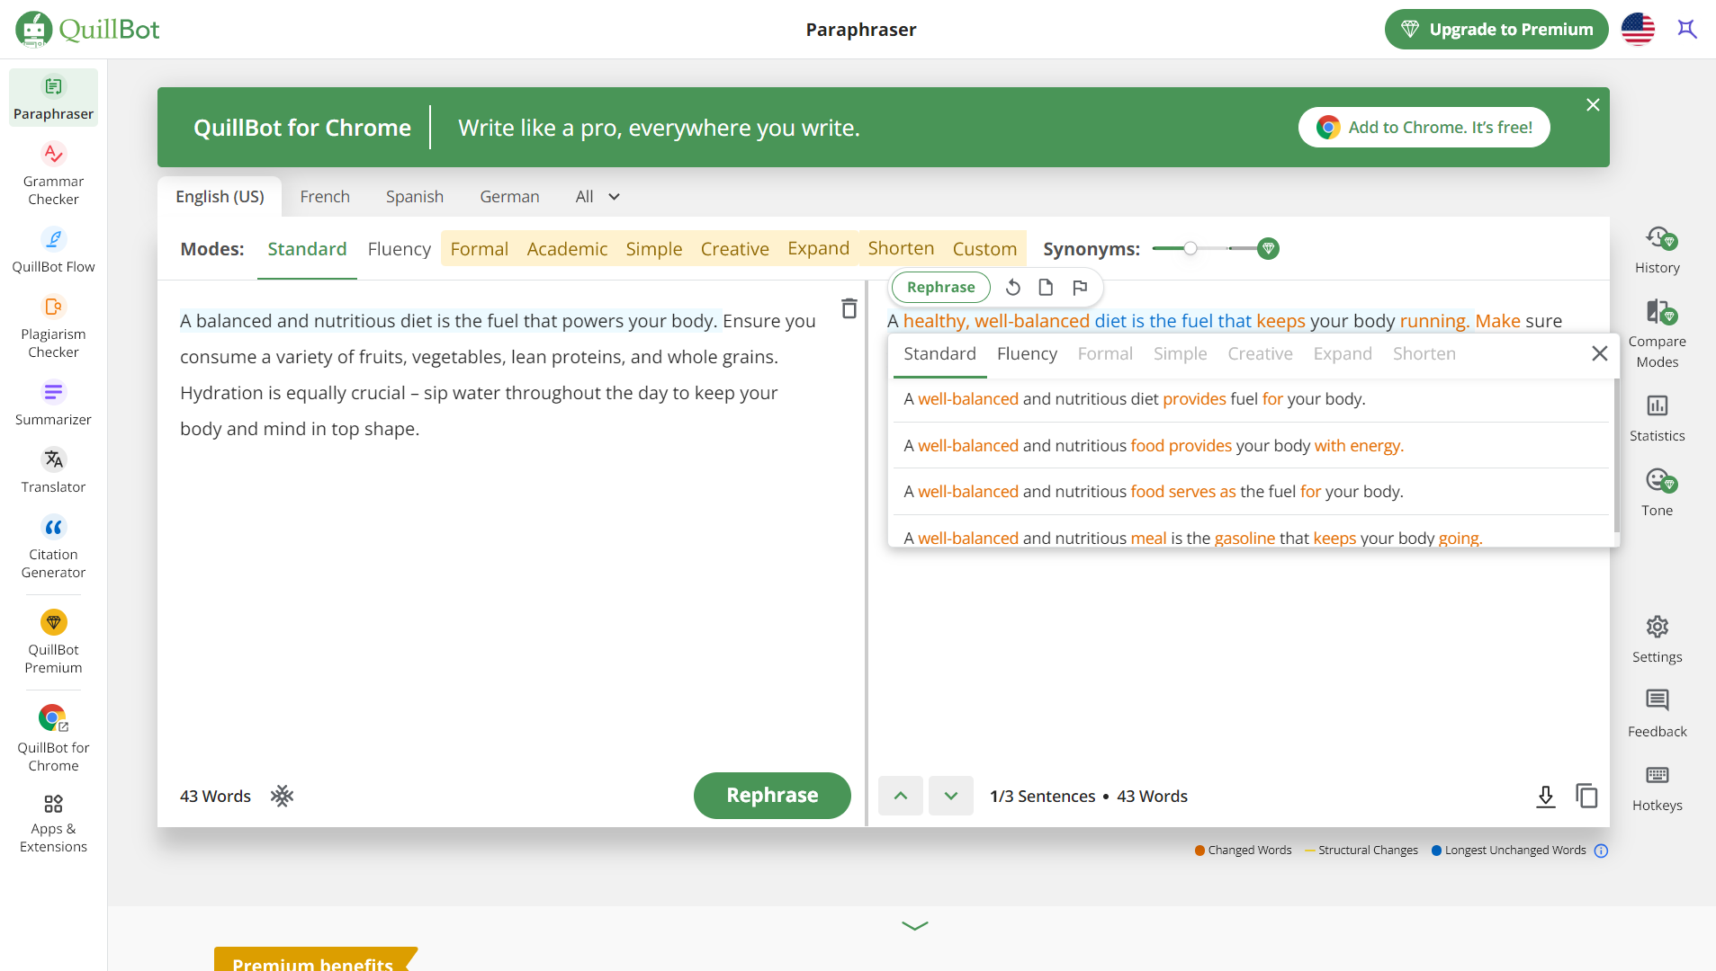Choose Expand premium mode
1716x971 pixels.
click(818, 248)
